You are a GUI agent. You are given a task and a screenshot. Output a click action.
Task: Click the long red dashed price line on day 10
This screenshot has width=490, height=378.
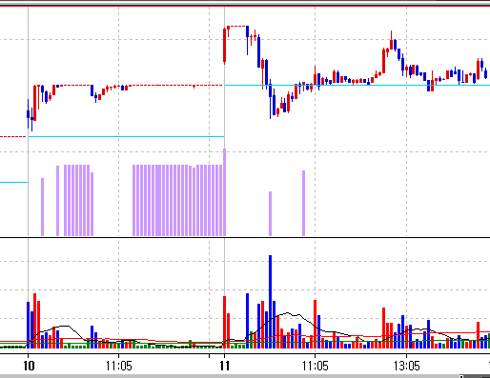click(x=141, y=86)
